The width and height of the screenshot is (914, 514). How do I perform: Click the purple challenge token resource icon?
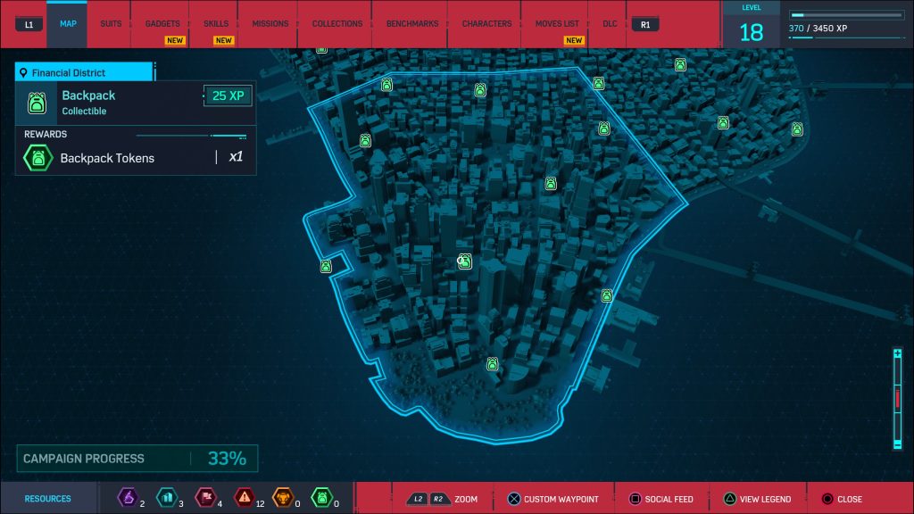[128, 498]
